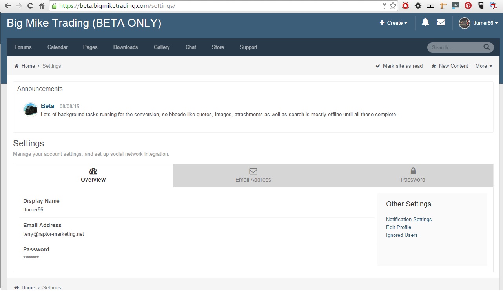Click the browser back arrow
This screenshot has width=503, height=291.
(x=7, y=6)
